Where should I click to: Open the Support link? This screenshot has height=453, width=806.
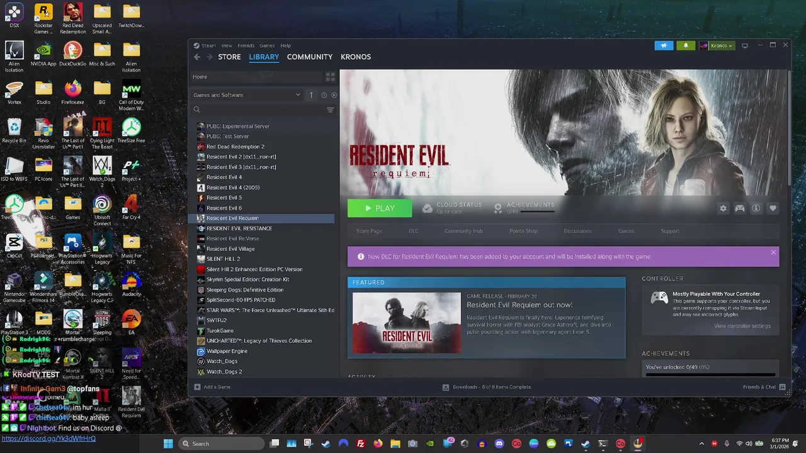670,231
